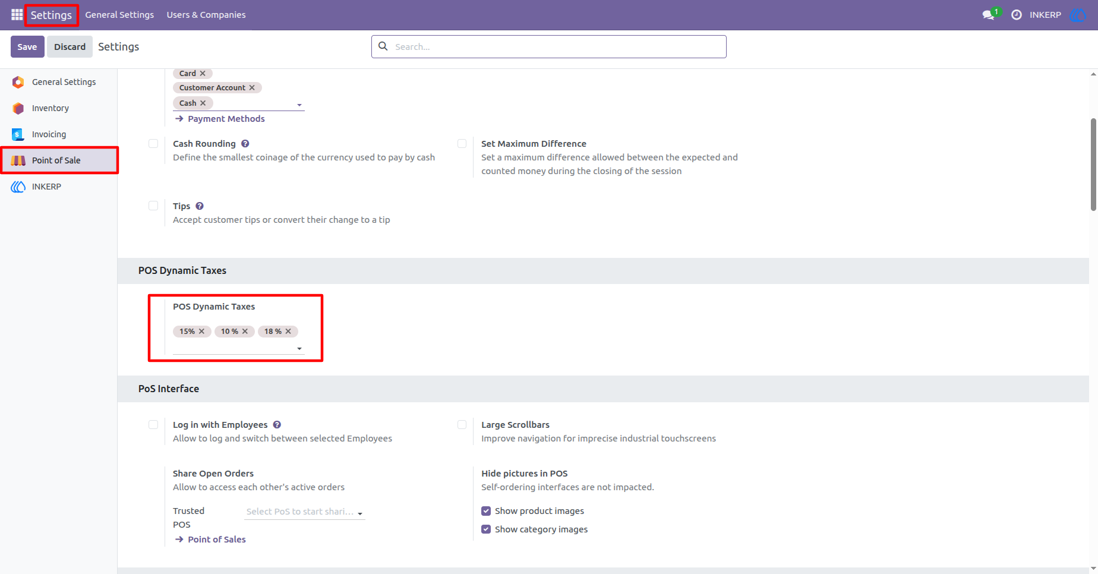Click the INKERP user name menu

pyautogui.click(x=1045, y=15)
